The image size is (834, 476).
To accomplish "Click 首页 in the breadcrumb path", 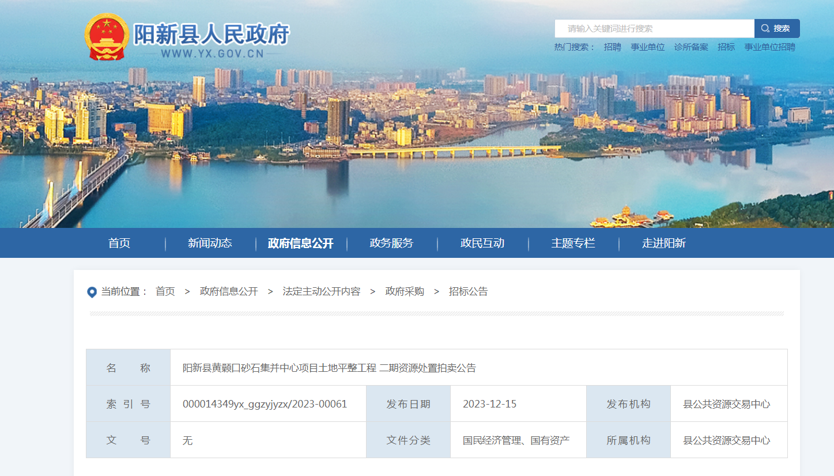I will pyautogui.click(x=165, y=291).
